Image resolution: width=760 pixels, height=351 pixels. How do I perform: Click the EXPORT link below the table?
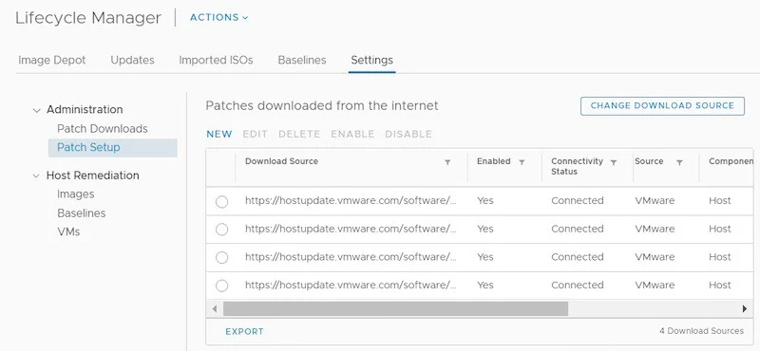point(245,332)
